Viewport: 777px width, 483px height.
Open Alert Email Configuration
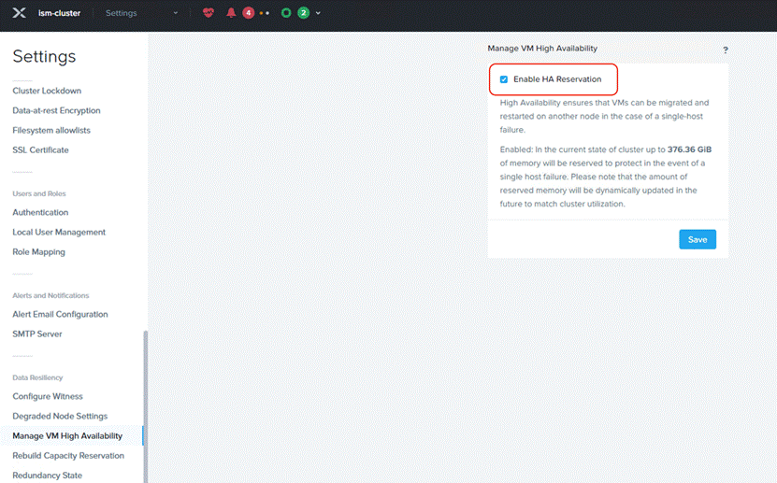pyautogui.click(x=60, y=314)
